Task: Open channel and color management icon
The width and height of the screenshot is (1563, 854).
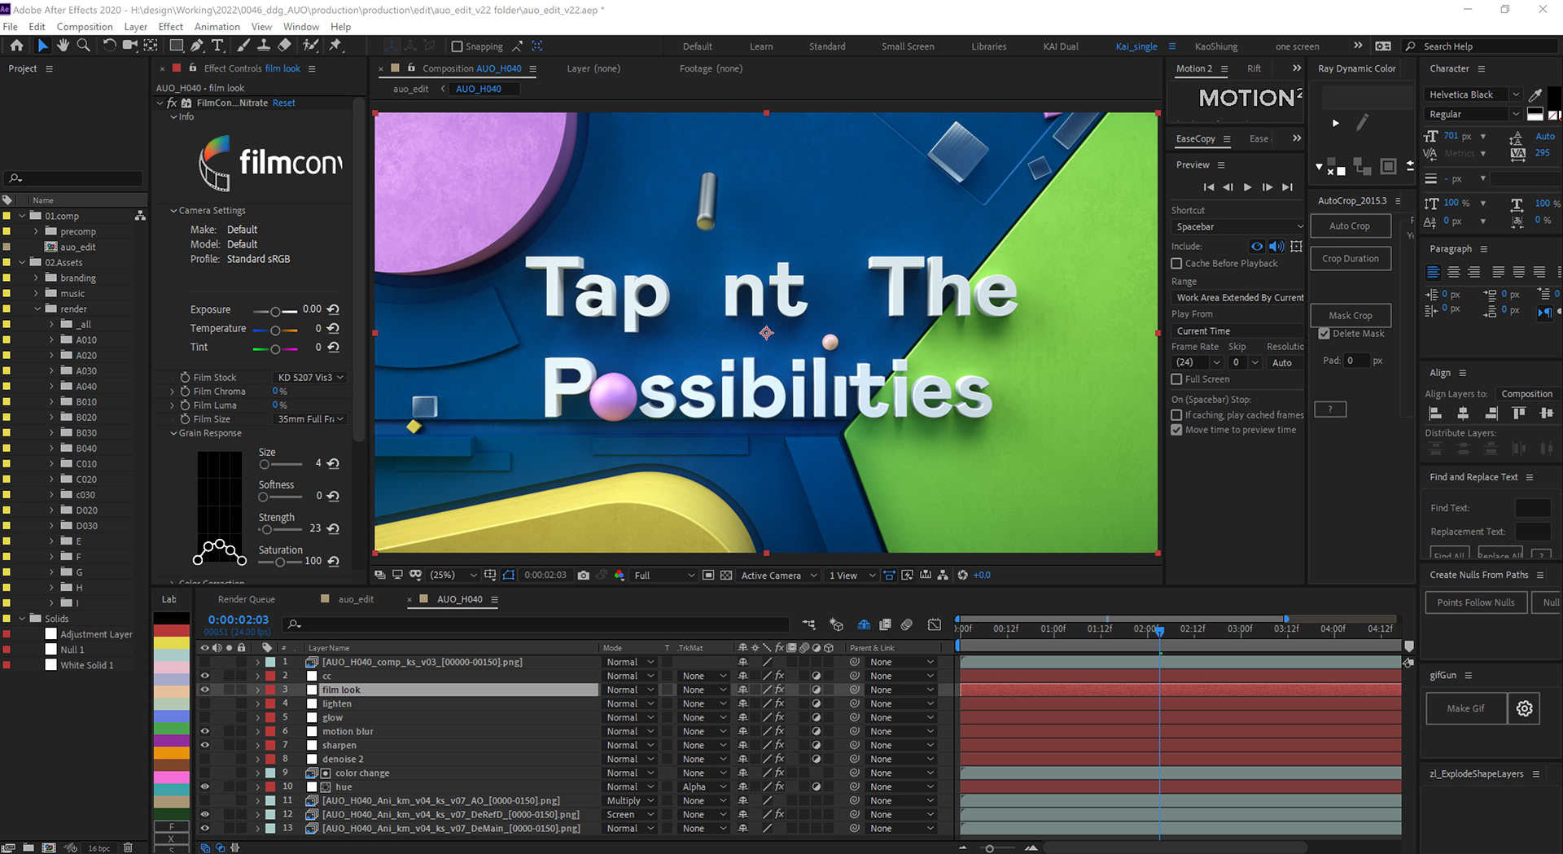Action: point(620,575)
